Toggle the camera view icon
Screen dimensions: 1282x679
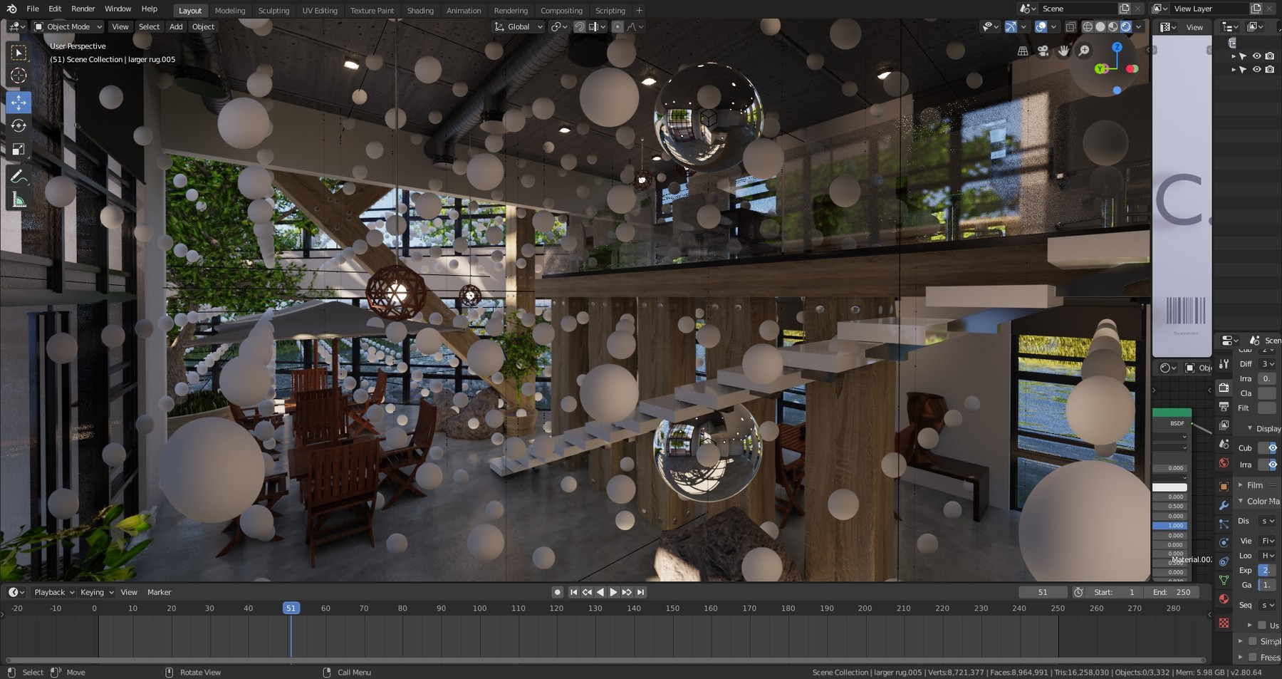[x=1043, y=51]
